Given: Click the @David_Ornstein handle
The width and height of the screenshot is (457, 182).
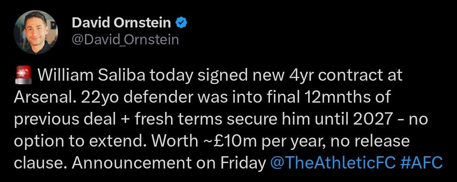Looking at the screenshot, I should [125, 40].
